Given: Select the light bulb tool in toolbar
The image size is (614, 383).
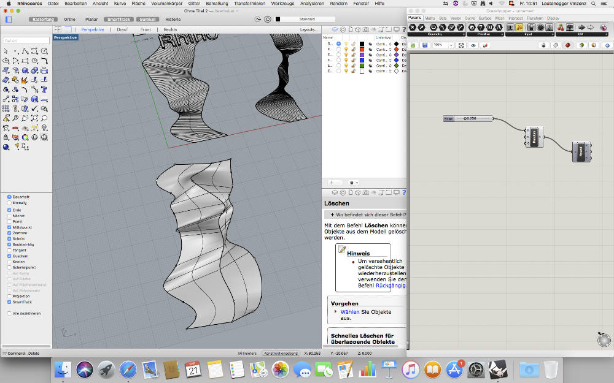Looking at the screenshot, I should (x=44, y=128).
